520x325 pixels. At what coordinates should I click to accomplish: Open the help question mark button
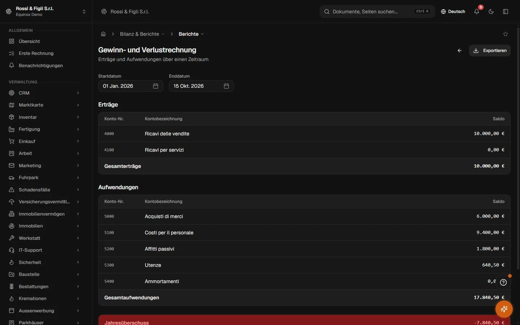(503, 282)
